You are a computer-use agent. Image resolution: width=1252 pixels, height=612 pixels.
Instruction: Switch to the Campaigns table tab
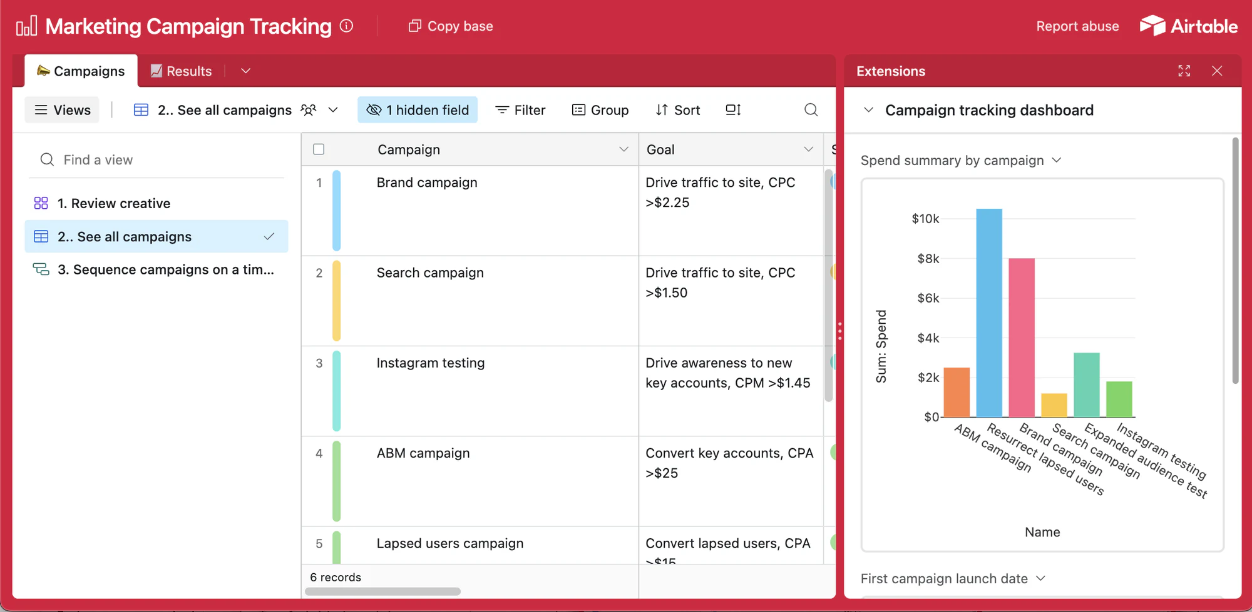pyautogui.click(x=81, y=71)
